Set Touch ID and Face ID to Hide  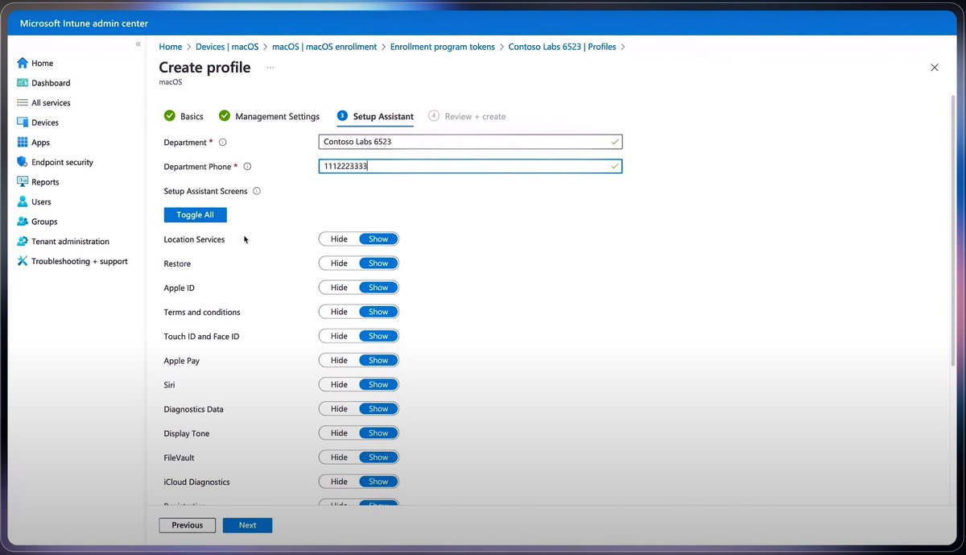pos(339,336)
